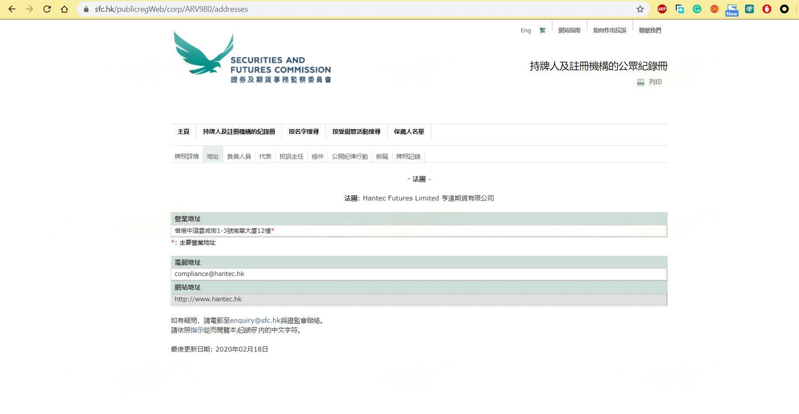This screenshot has height=414, width=799.
Task: Switch language to 繁
Action: (542, 30)
